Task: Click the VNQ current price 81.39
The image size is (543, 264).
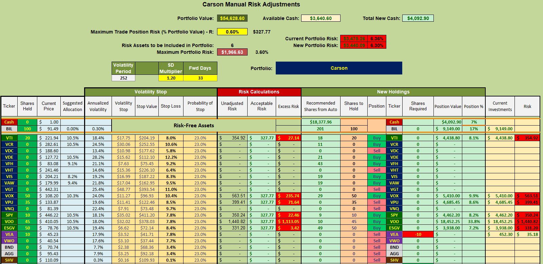Action: point(49,209)
